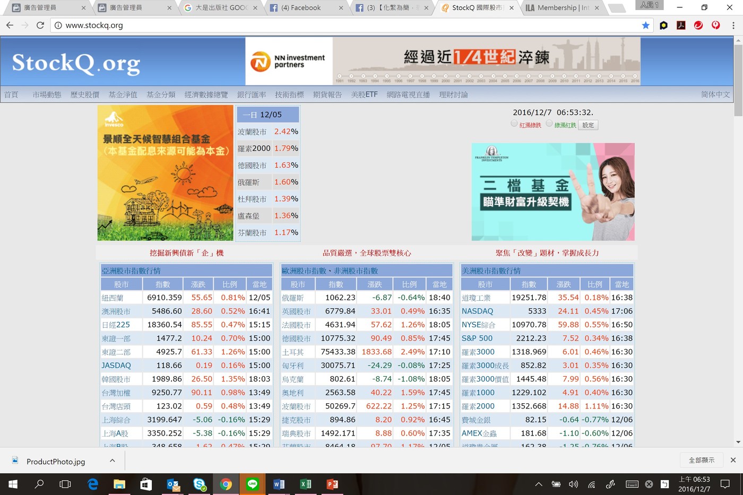Switch to the Membership tab
The image size is (743, 495).
click(563, 8)
